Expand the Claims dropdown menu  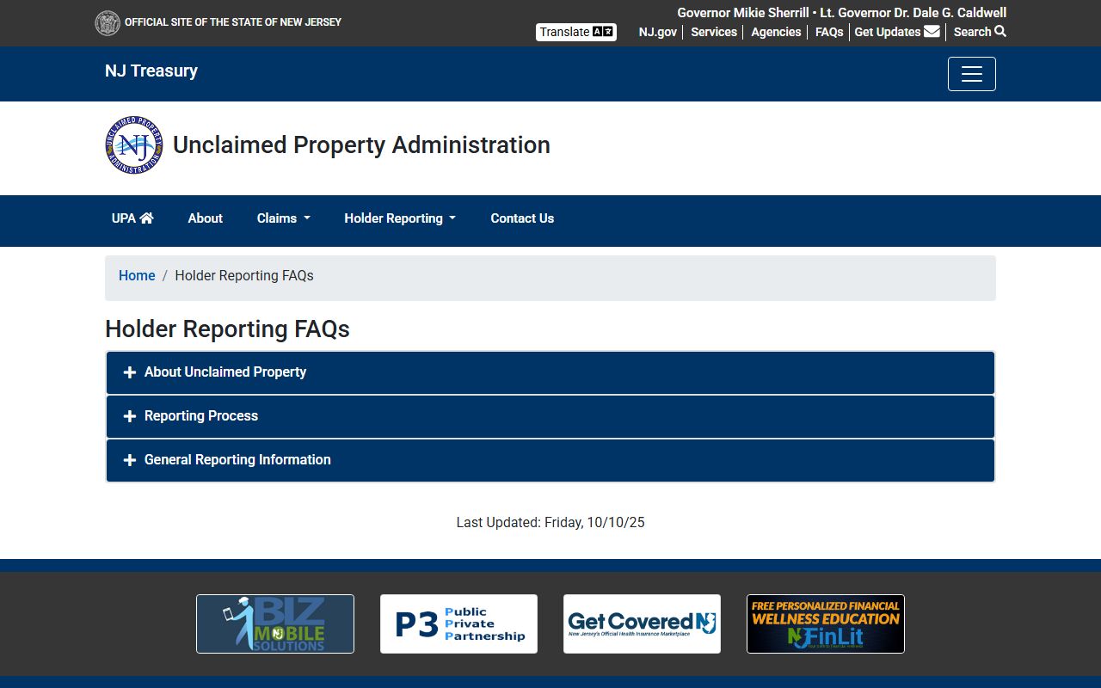(x=284, y=218)
